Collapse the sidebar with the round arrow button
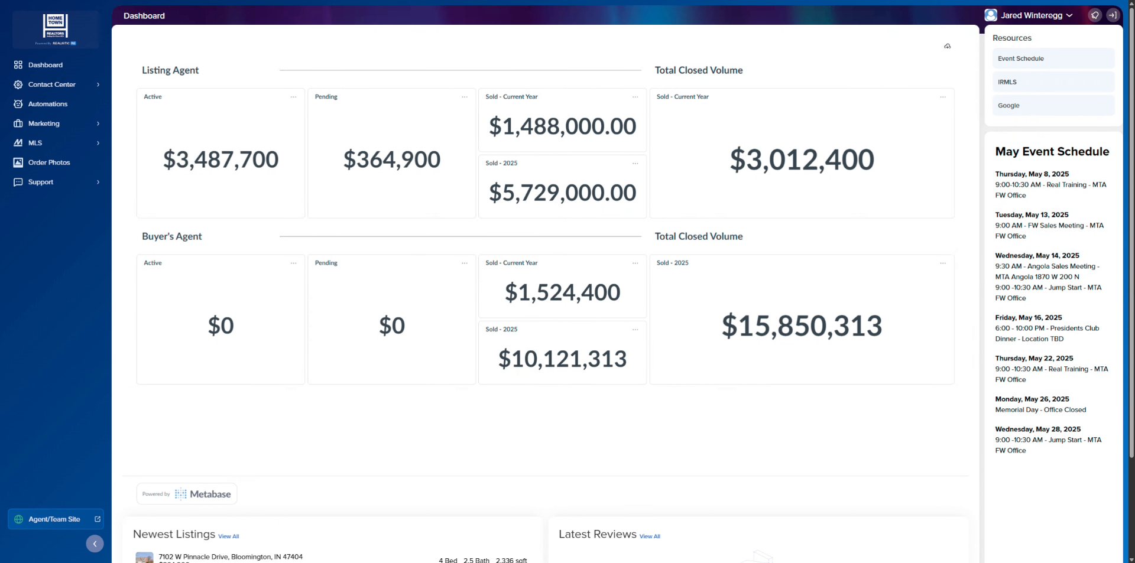Viewport: 1135px width, 563px height. (x=95, y=544)
